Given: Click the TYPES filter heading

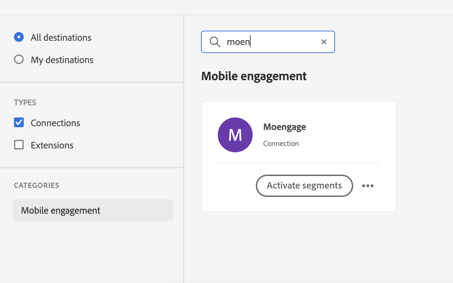Looking at the screenshot, I should (x=25, y=102).
